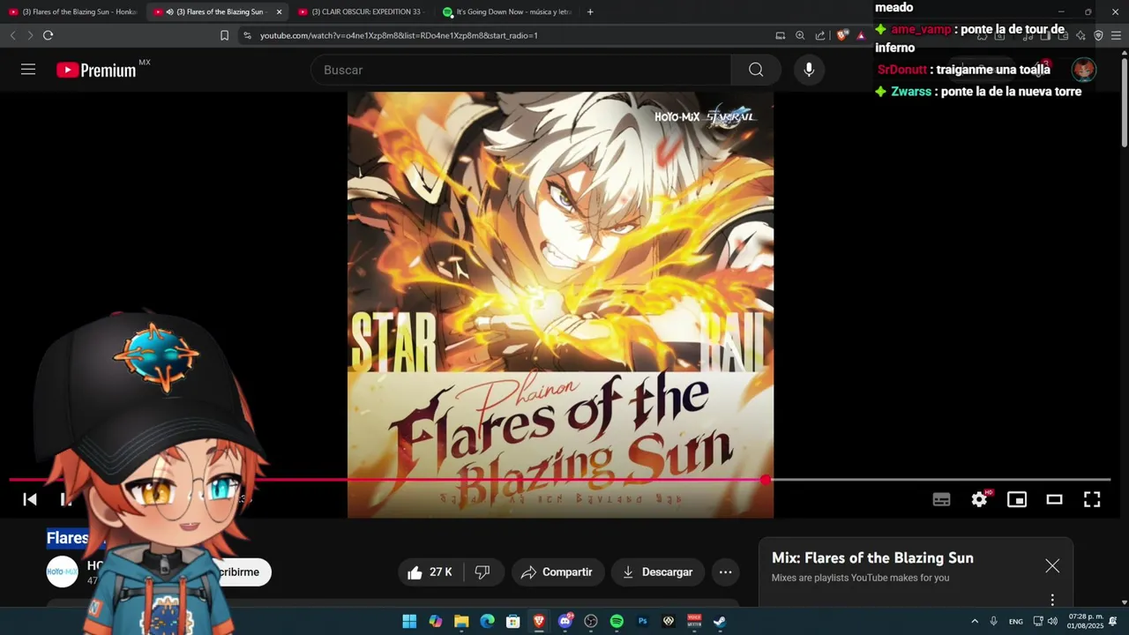Image resolution: width=1129 pixels, height=635 pixels.
Task: Dislike the video with thumbs-down button
Action: tap(482, 572)
